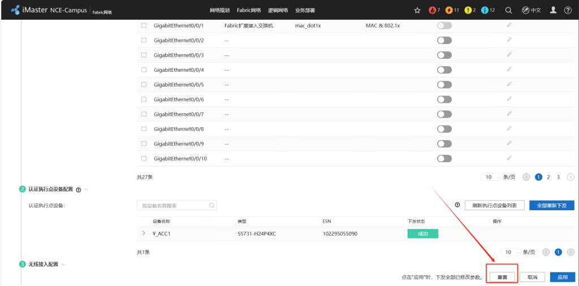Click the search magnifier in top bar
The image size is (579, 286).
[x=508, y=10]
